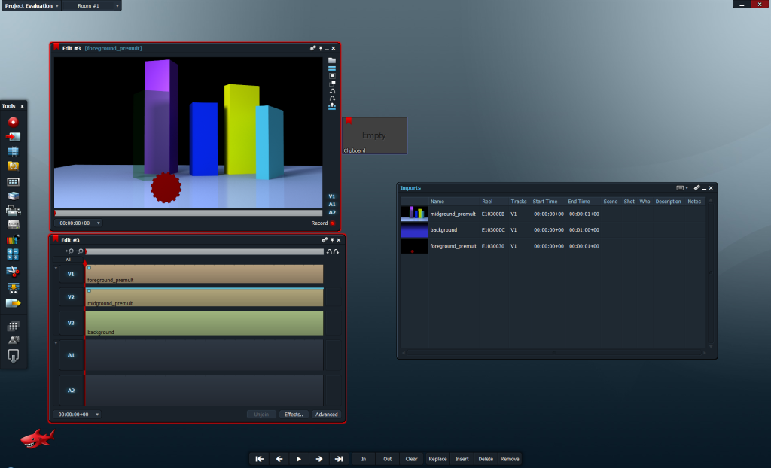Click the scissors tool icon

click(x=14, y=272)
